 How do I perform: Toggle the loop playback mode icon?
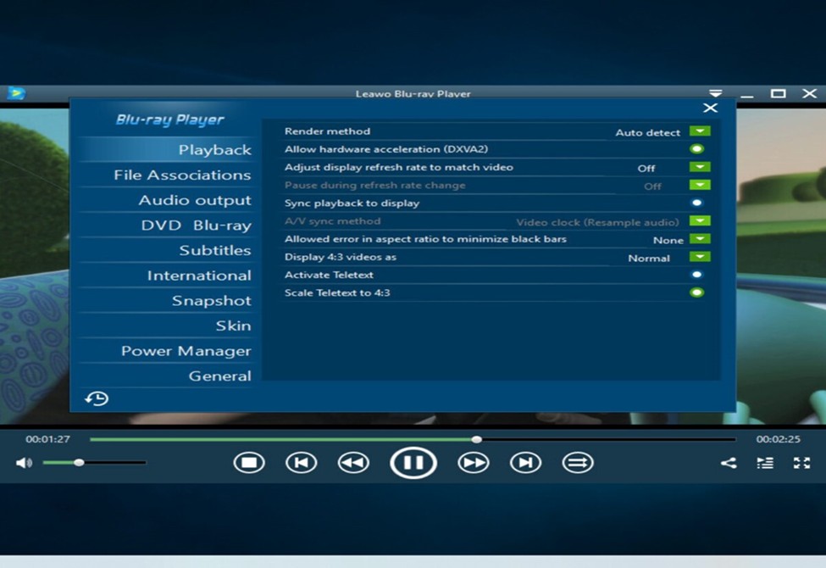pos(578,463)
